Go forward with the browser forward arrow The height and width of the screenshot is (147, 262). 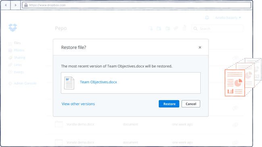click(16, 5)
